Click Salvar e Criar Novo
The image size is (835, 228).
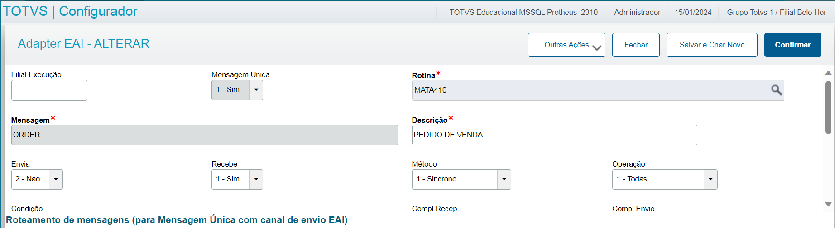click(x=712, y=45)
